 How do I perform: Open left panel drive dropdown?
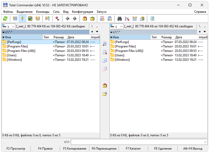pyautogui.click(x=9, y=26)
